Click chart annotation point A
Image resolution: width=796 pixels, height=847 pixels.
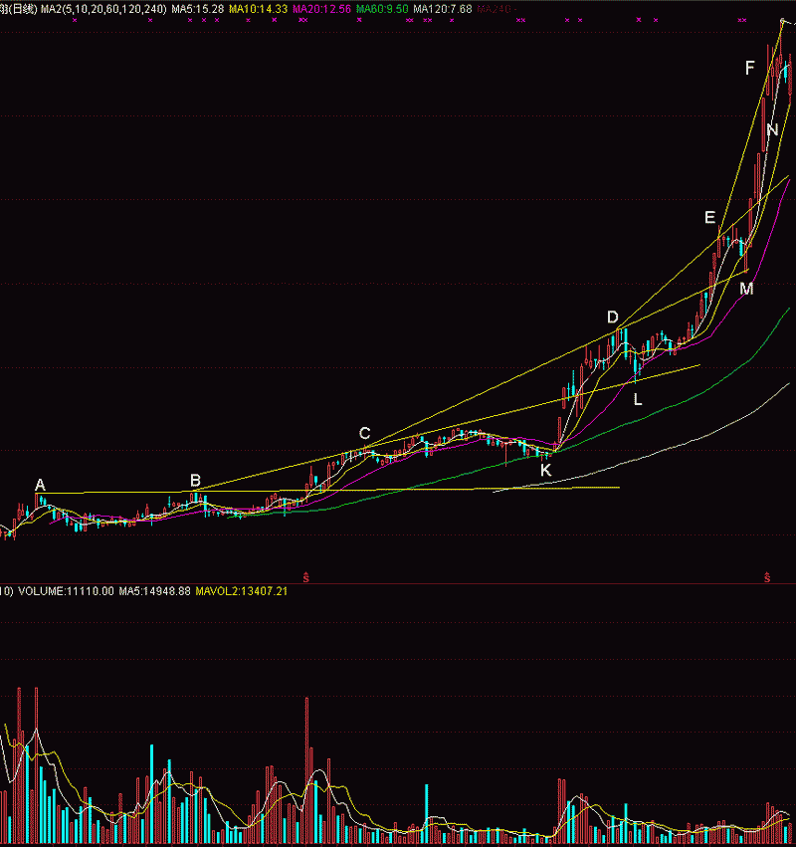(x=40, y=485)
